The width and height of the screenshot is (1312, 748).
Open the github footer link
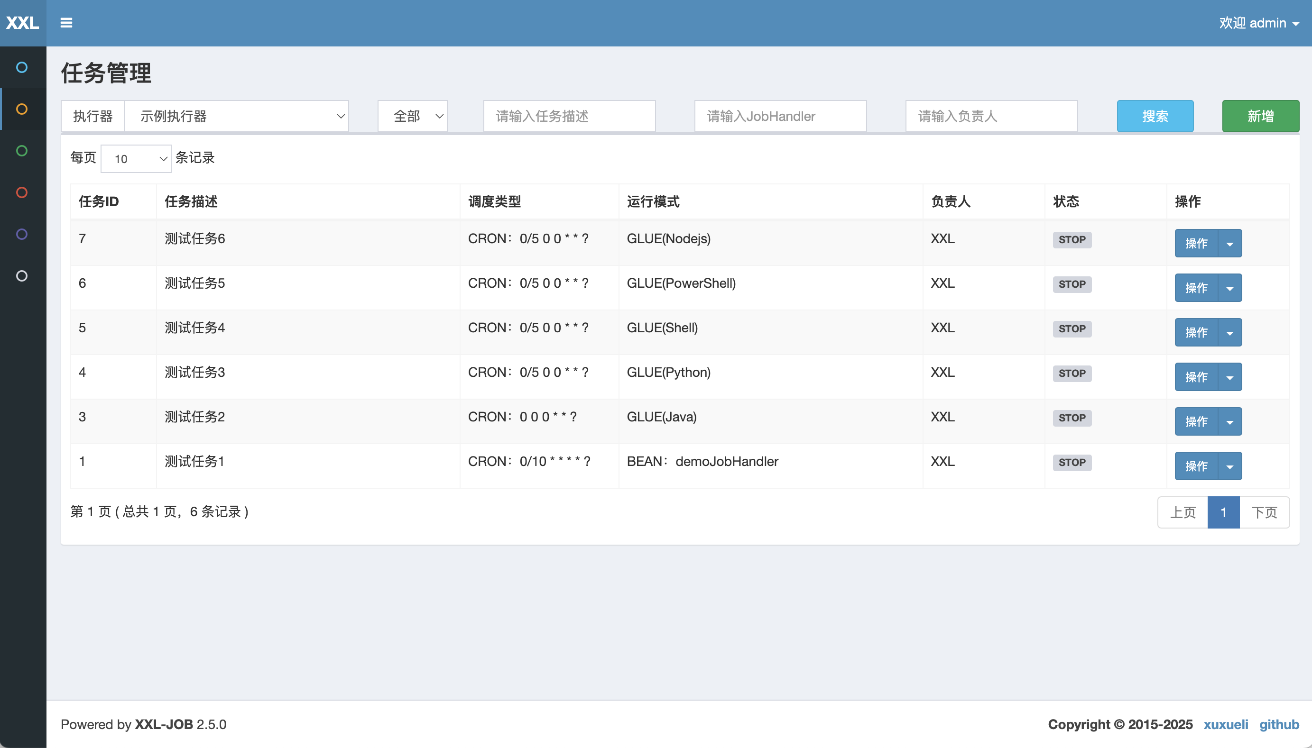(1279, 724)
